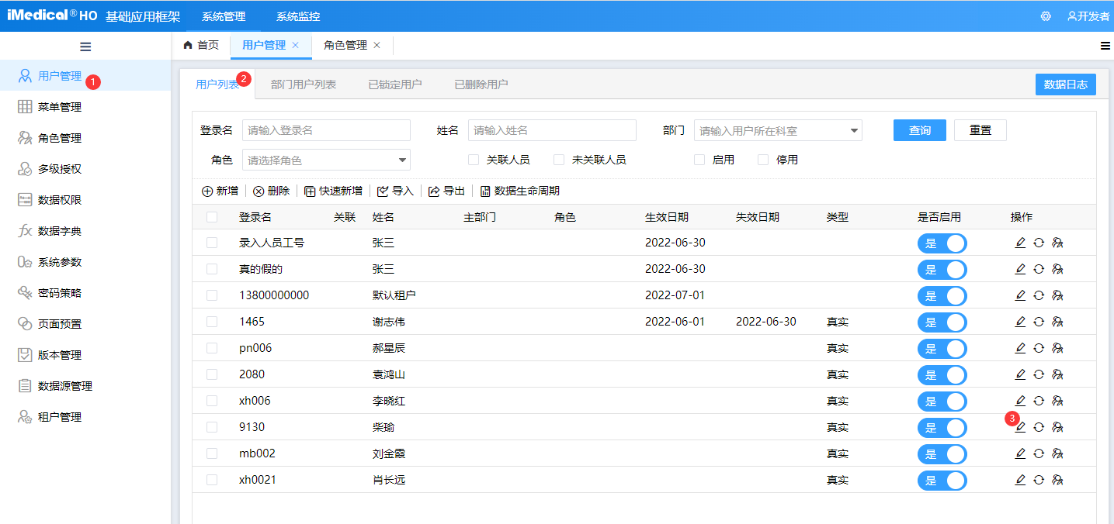Open the 请选择角色 dropdown
Image resolution: width=1114 pixels, height=524 pixels.
tap(326, 160)
